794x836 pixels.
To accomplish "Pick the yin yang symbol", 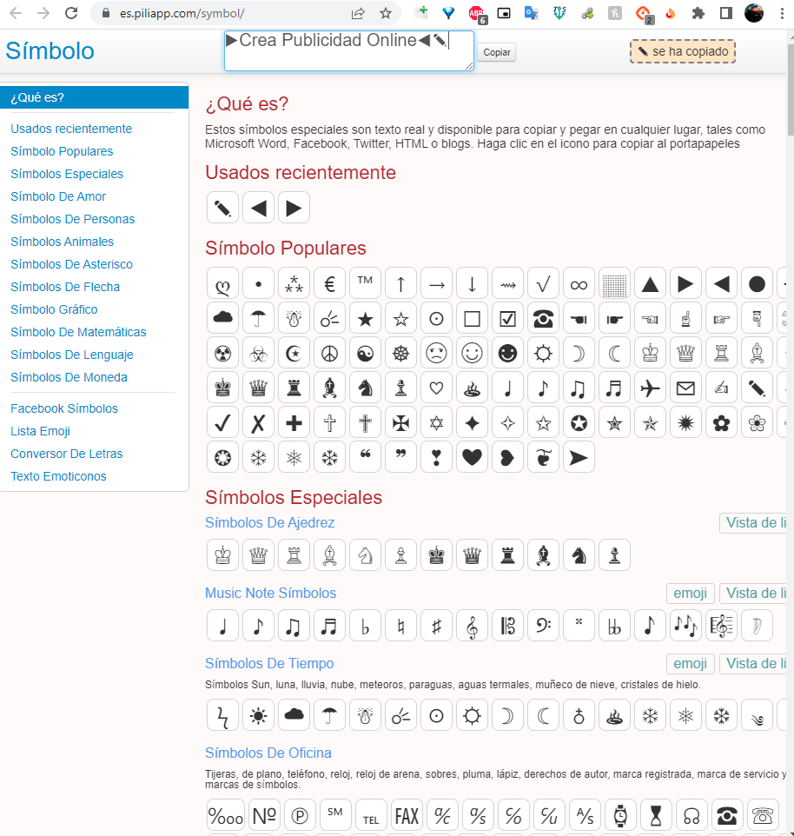I will (x=365, y=355).
